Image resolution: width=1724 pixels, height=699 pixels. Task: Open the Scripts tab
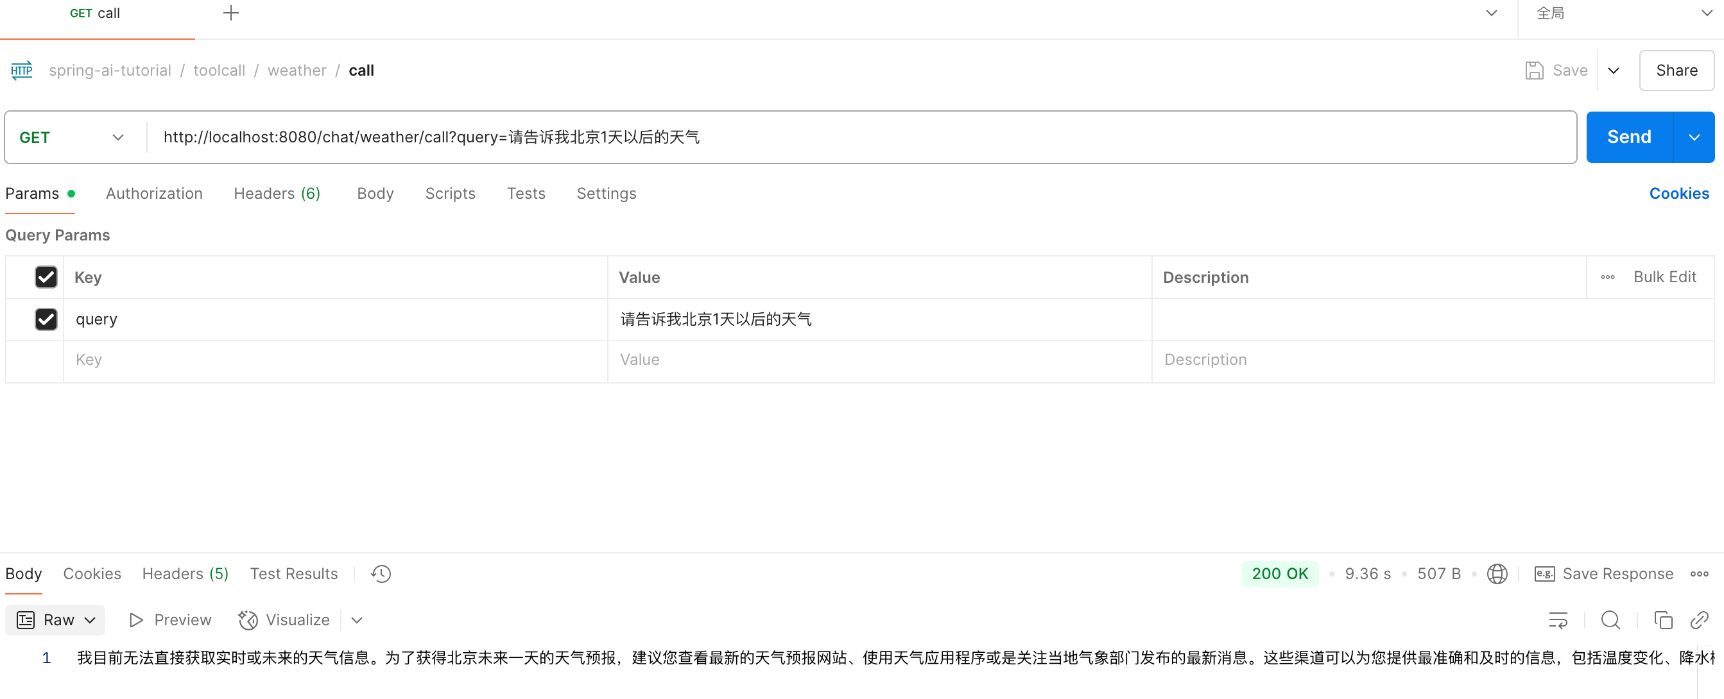pyautogui.click(x=451, y=193)
